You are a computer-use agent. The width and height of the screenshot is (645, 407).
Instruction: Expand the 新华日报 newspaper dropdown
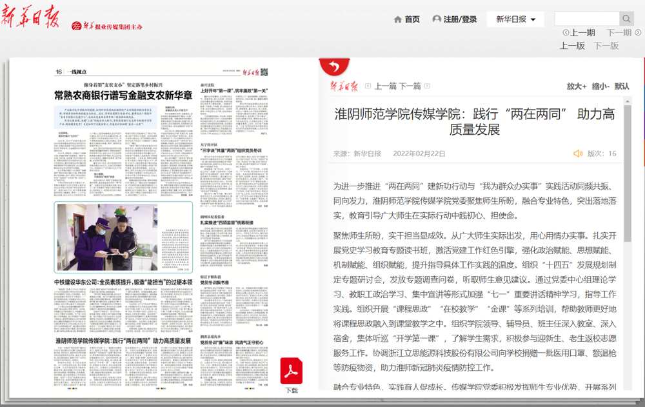coord(515,19)
